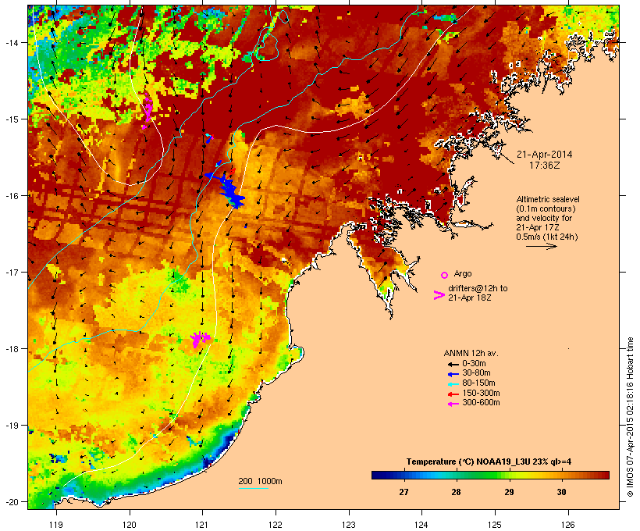Click the 'drifters@12h to' legend text
Viewport: 640px width, 531px height.
pyautogui.click(x=478, y=288)
